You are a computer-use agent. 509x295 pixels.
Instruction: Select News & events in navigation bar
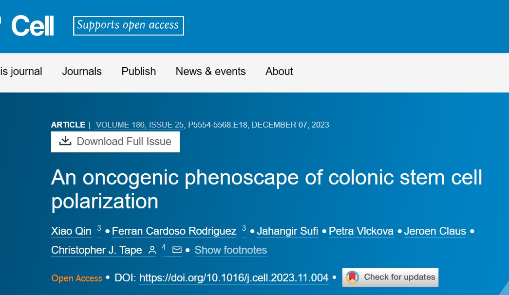[x=211, y=72]
